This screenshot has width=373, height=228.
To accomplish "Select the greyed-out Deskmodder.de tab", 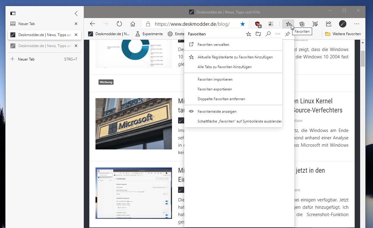I will tap(44, 46).
